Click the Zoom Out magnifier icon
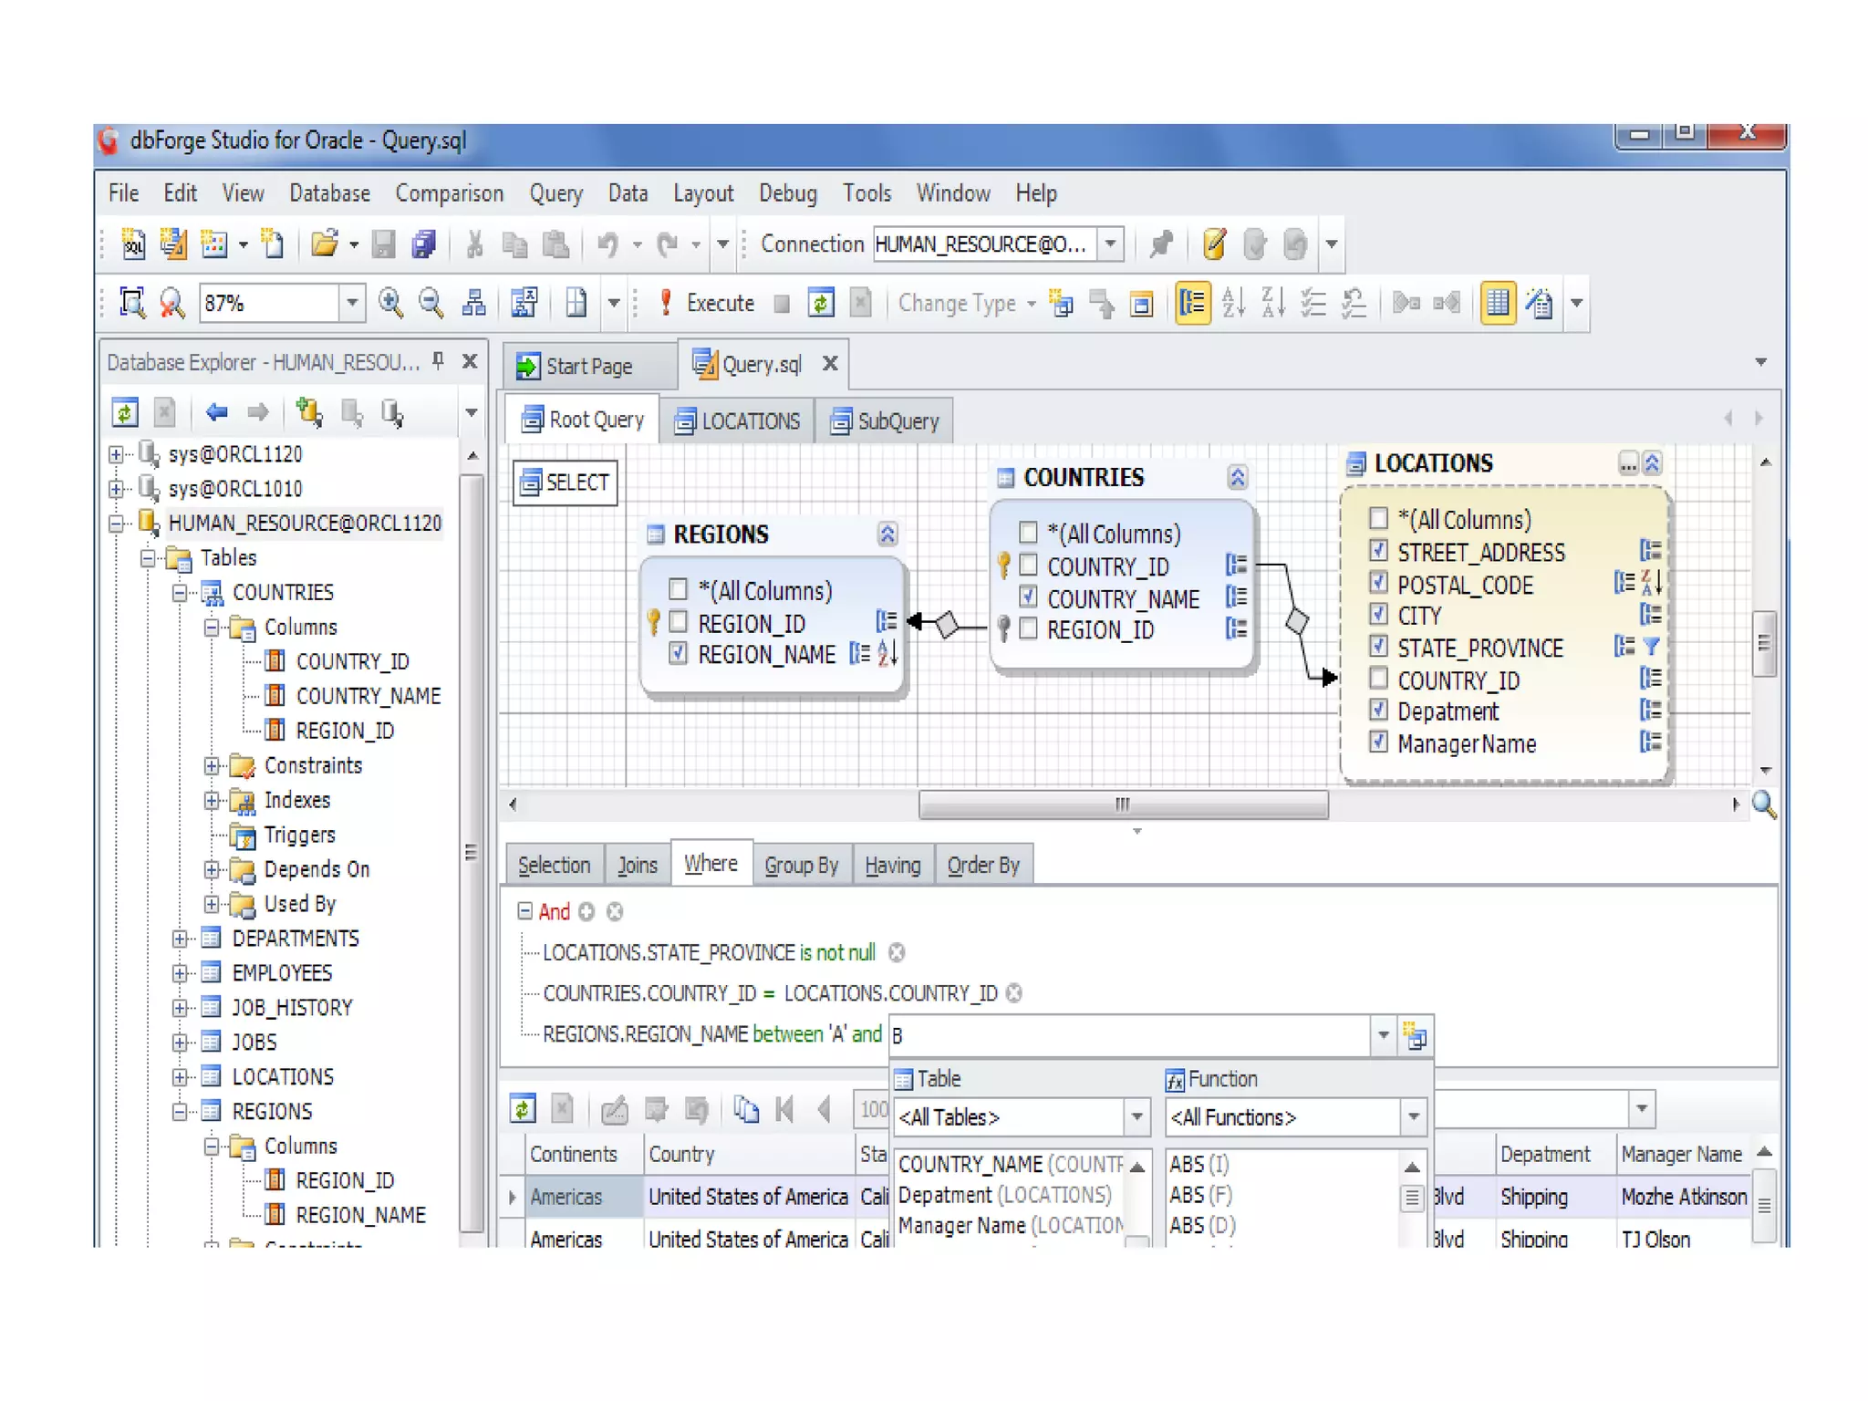Viewport: 1868px width, 1401px height. point(431,302)
